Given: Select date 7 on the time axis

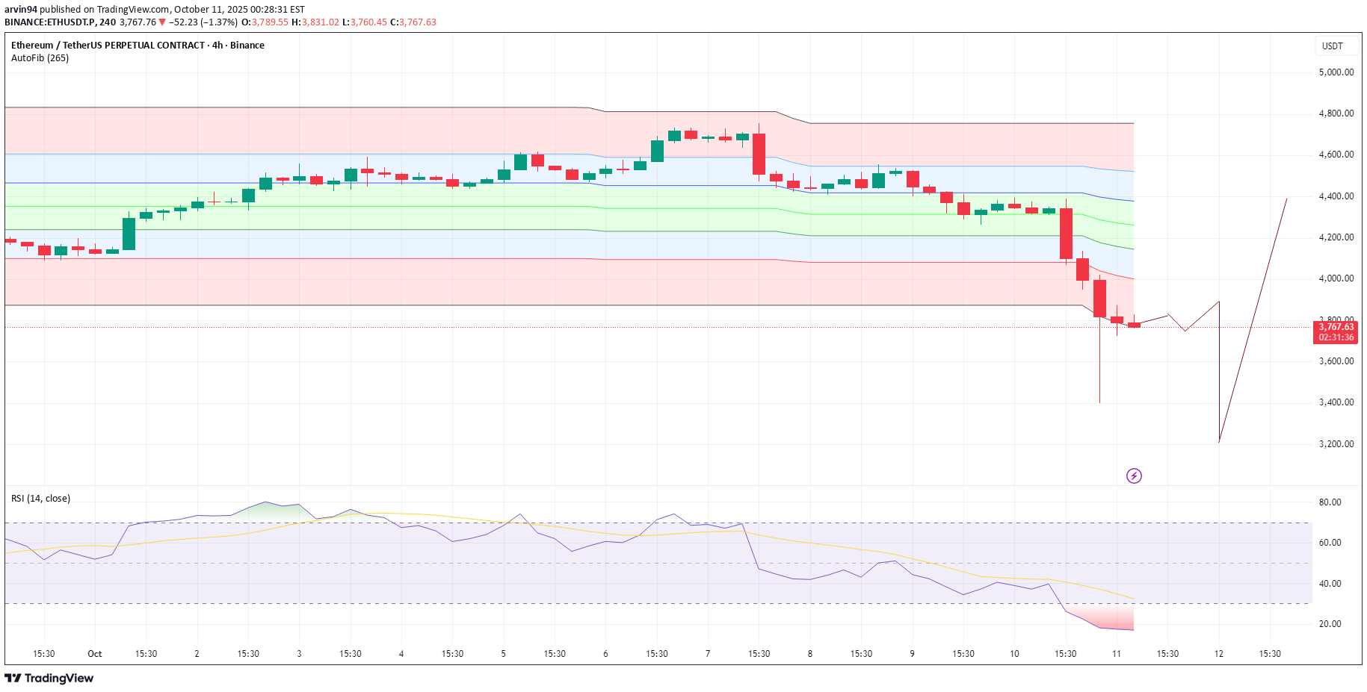Looking at the screenshot, I should pos(708,654).
